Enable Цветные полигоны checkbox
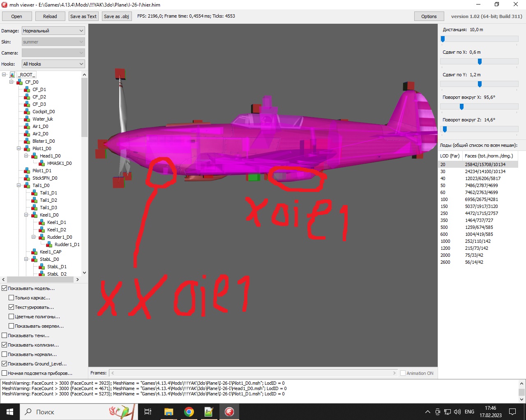 [x=12, y=317]
